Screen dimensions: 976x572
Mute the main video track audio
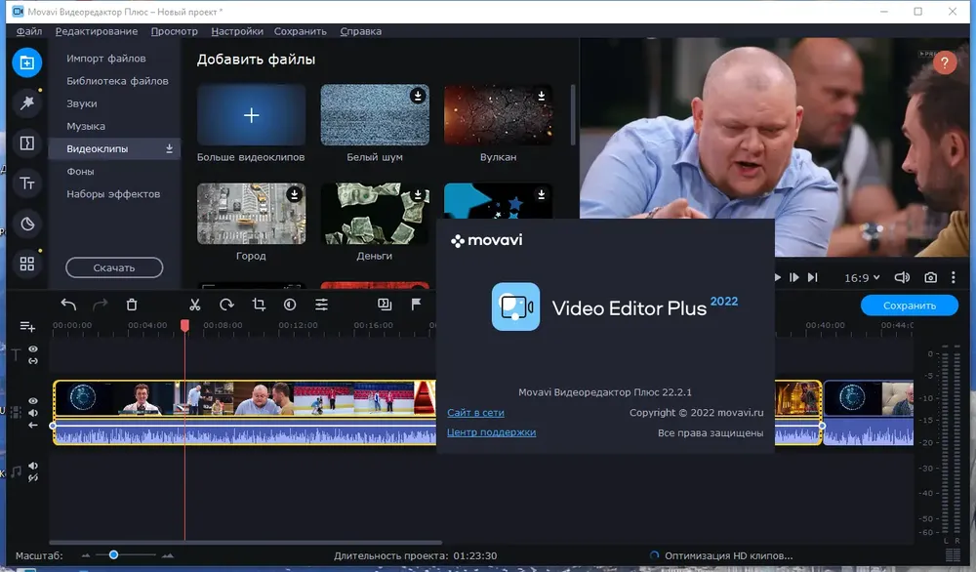pyautogui.click(x=33, y=413)
